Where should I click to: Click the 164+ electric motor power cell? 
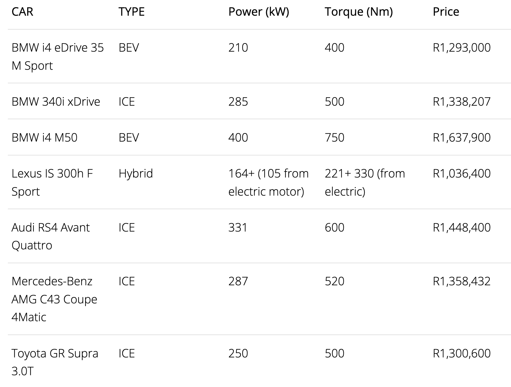(x=268, y=182)
